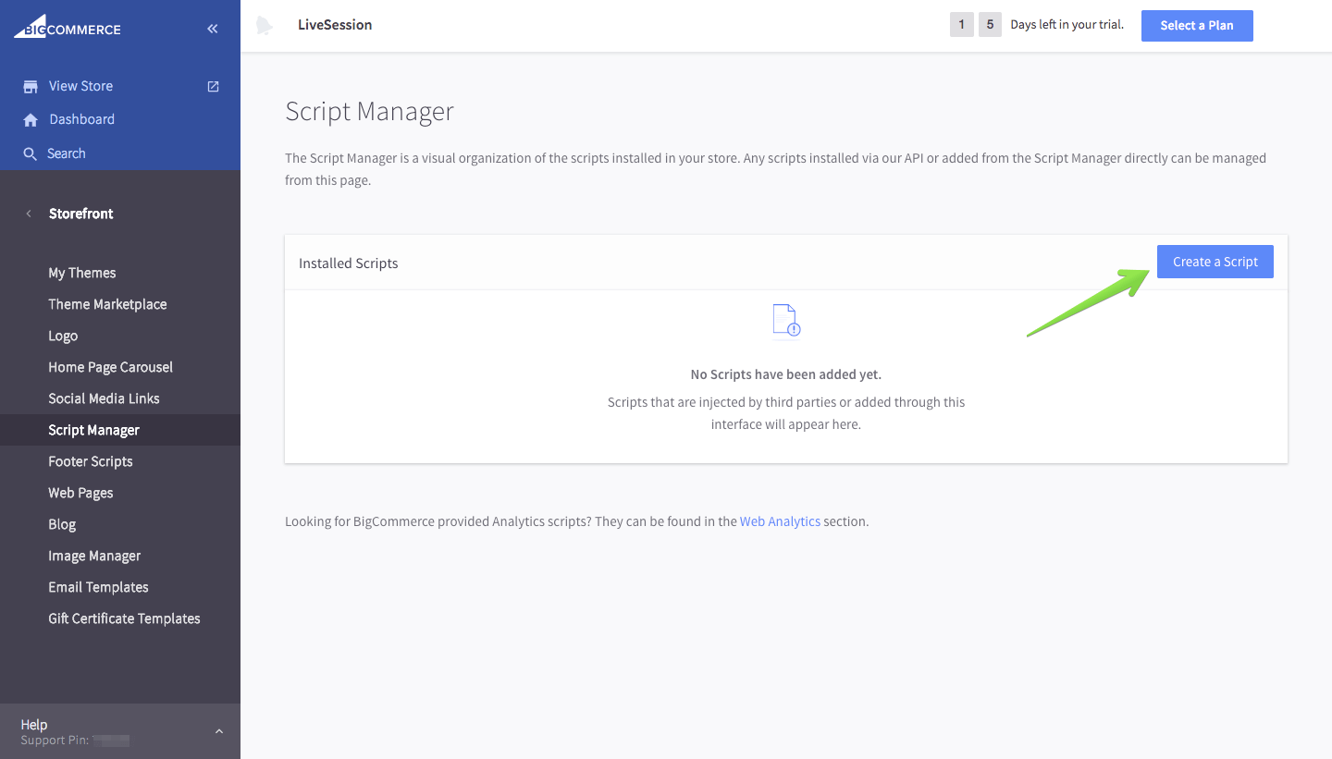Go to the Image Manager
The image size is (1332, 759).
[93, 555]
